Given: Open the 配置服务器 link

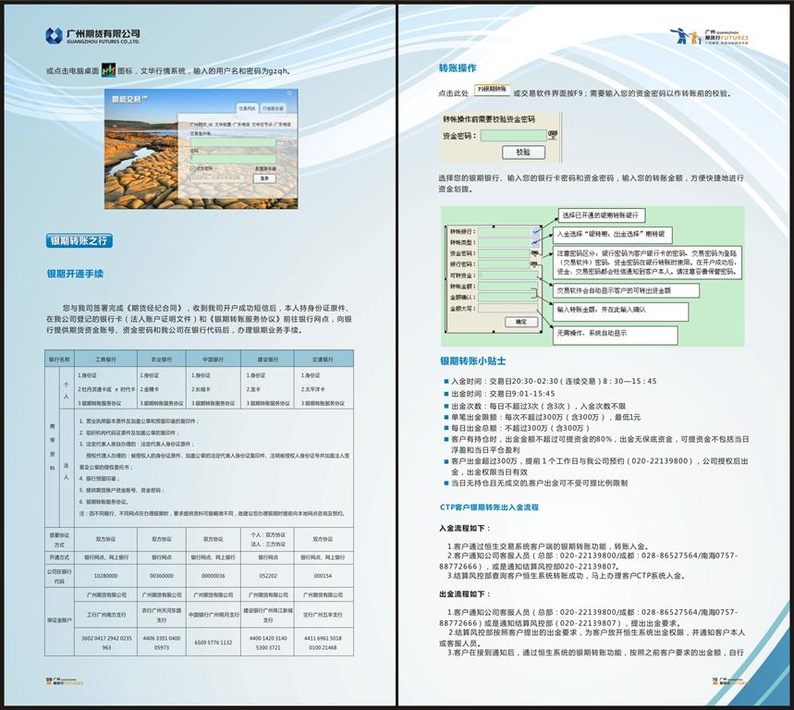Looking at the screenshot, I should click(x=263, y=168).
